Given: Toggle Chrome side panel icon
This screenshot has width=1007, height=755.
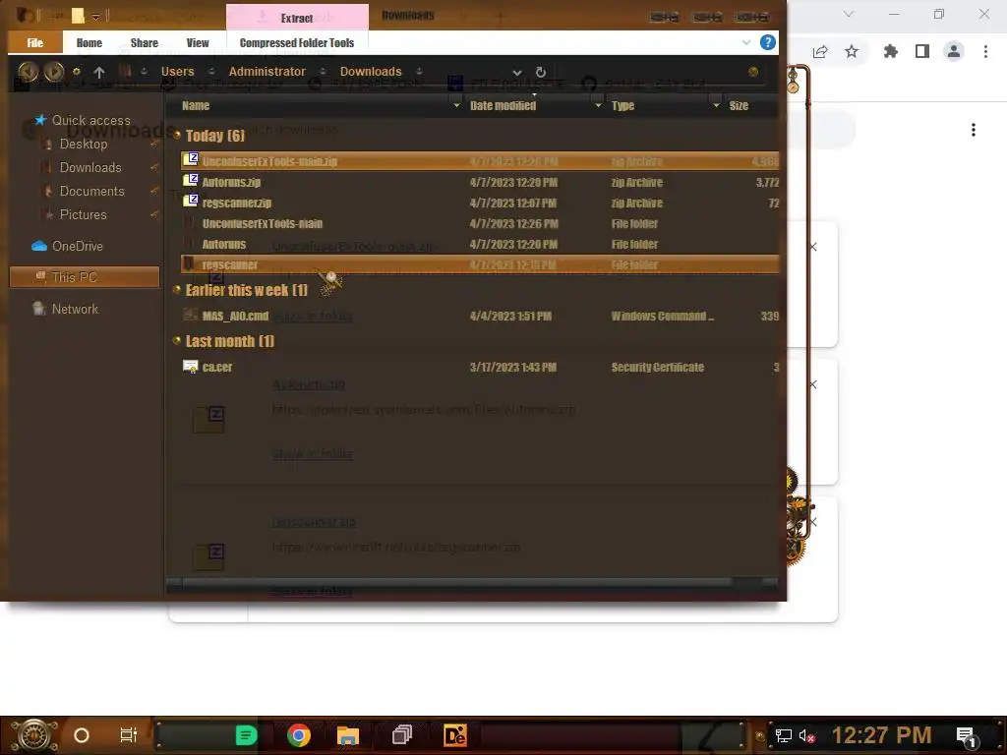Looking at the screenshot, I should click(x=922, y=51).
